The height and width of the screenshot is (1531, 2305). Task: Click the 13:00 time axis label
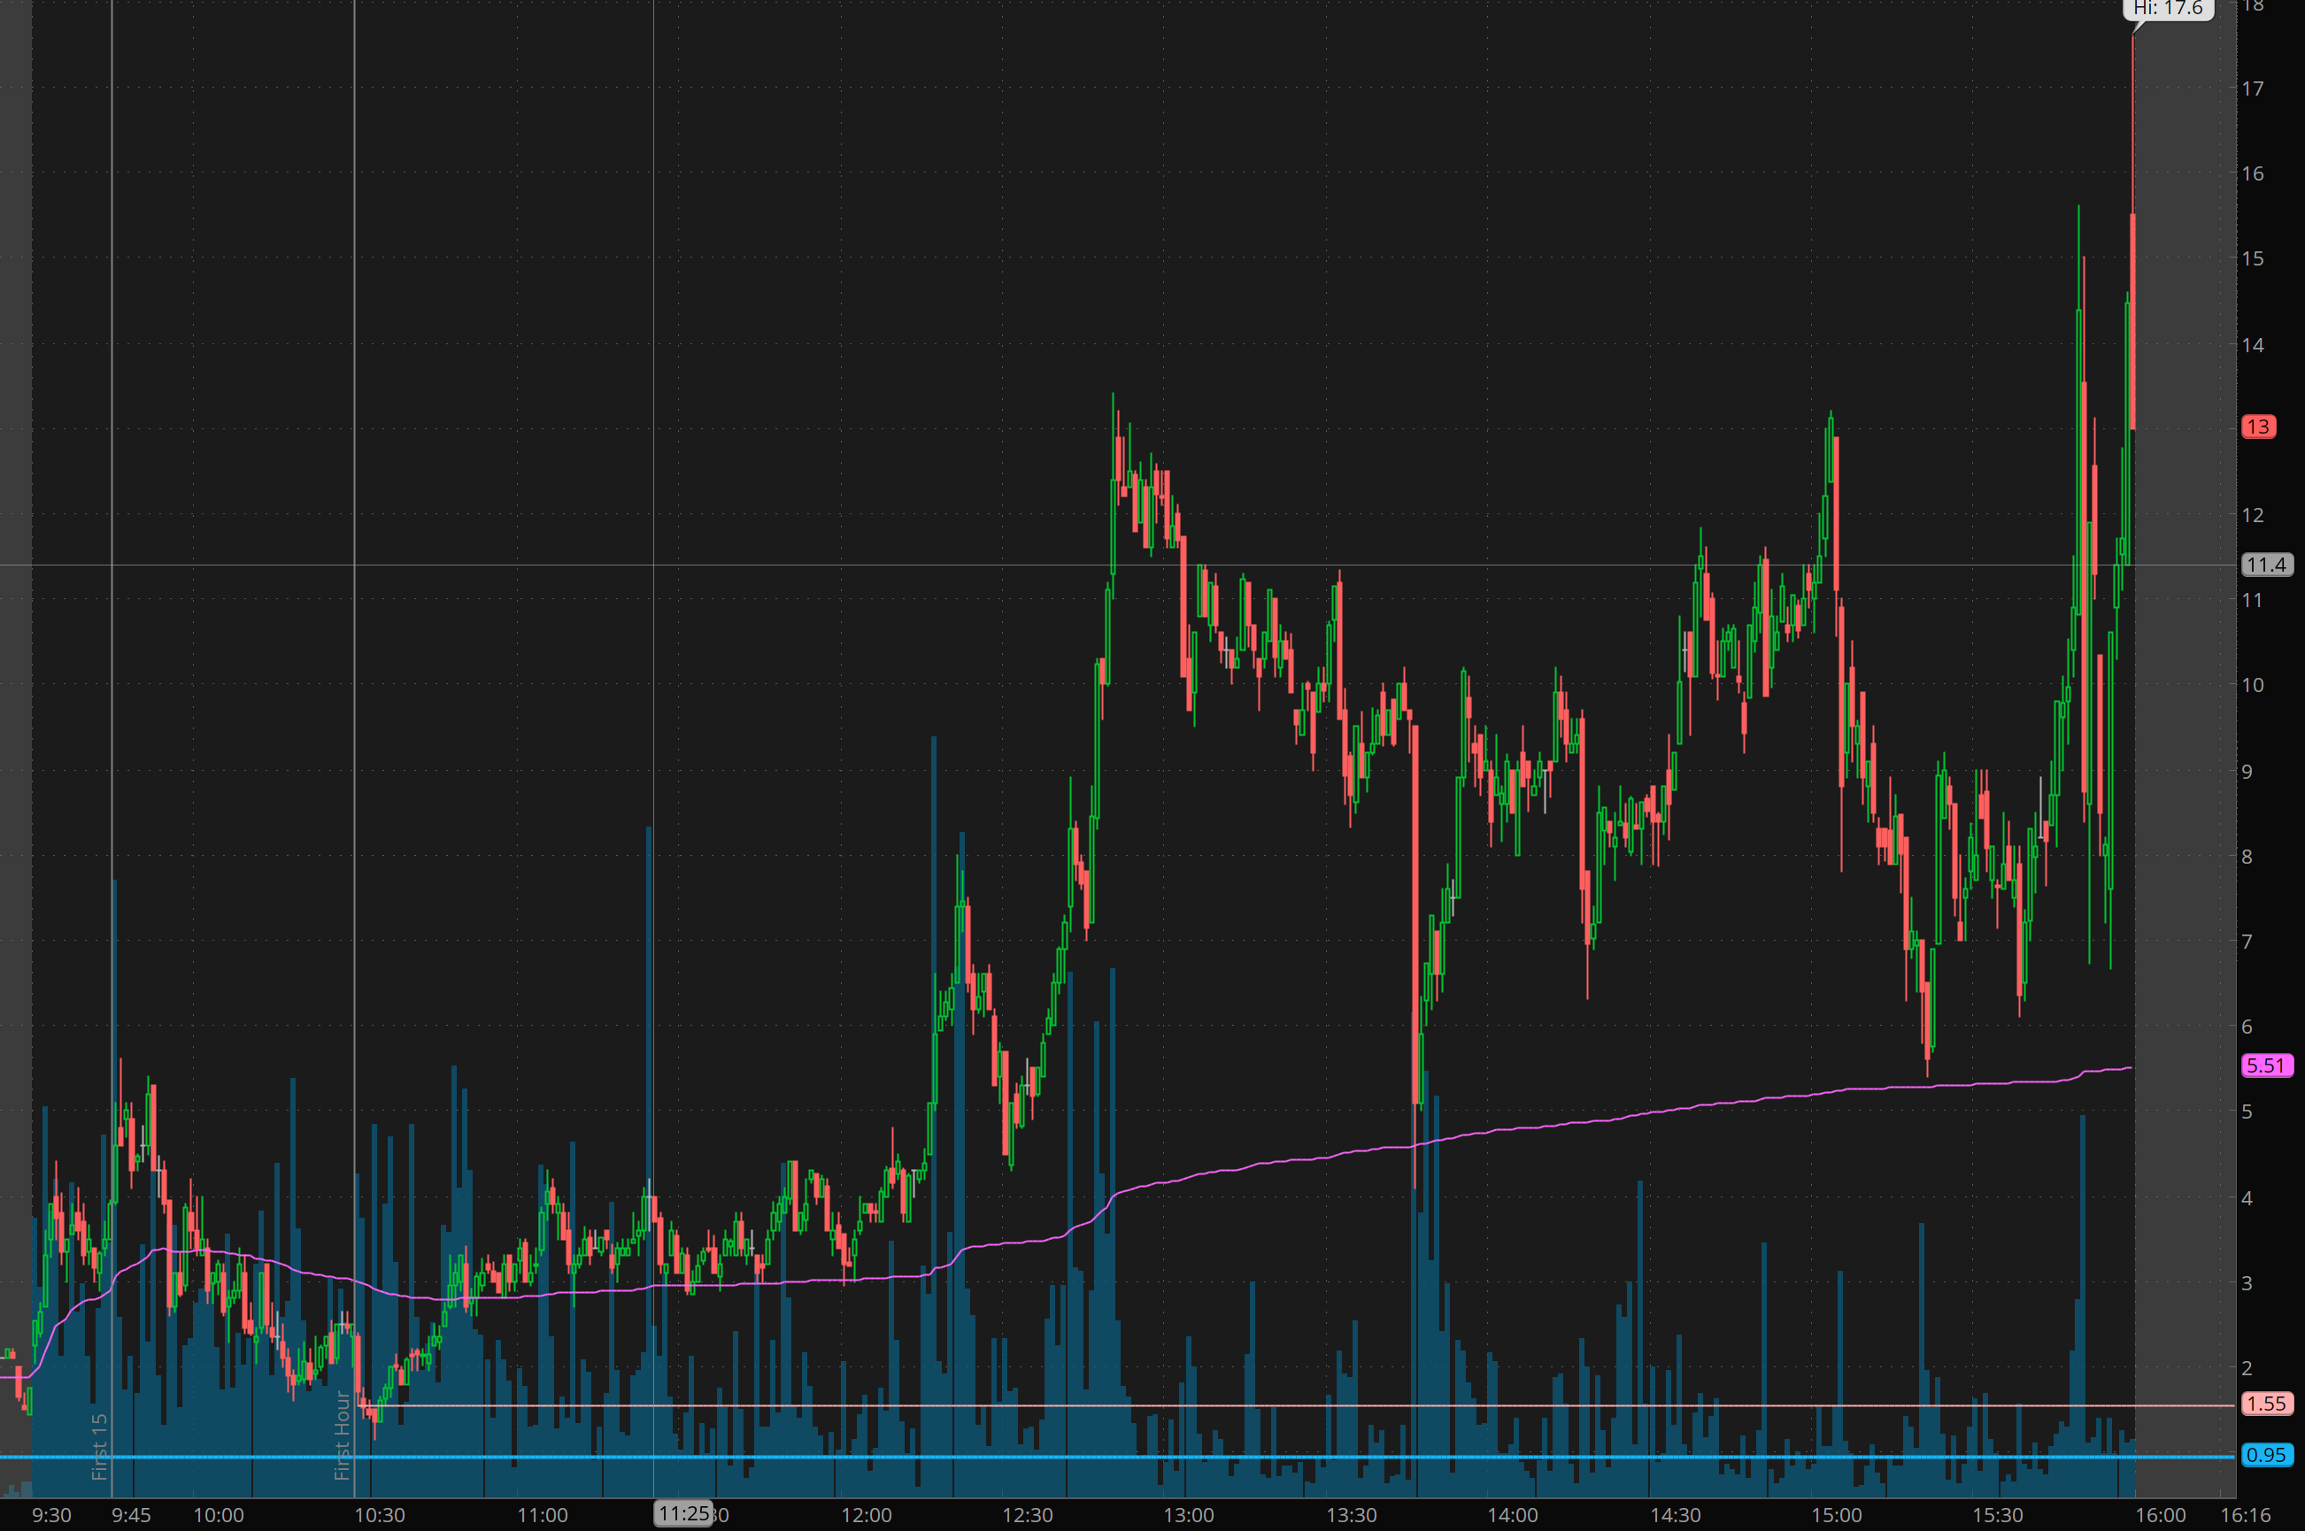(1188, 1514)
